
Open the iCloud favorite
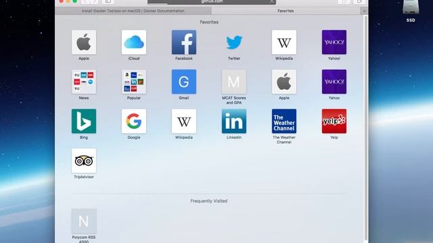pyautogui.click(x=134, y=42)
